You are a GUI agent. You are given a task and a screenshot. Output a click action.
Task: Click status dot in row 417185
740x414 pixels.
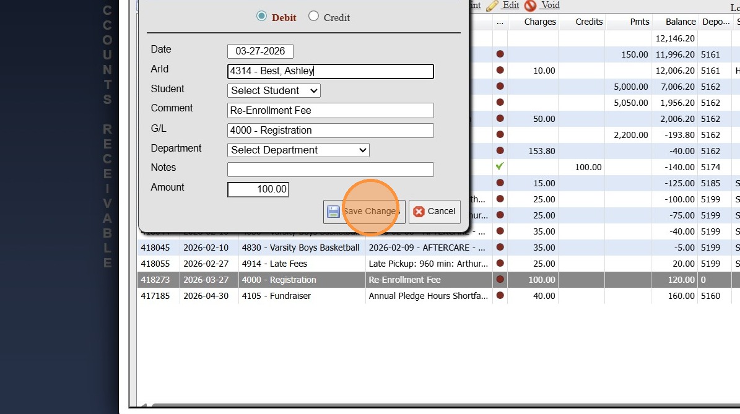pos(500,296)
